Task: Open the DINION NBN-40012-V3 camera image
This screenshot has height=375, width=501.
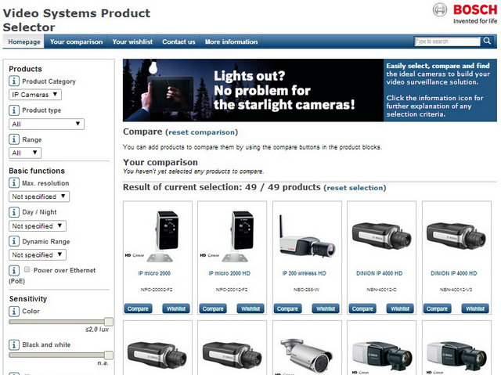Action: coord(456,236)
